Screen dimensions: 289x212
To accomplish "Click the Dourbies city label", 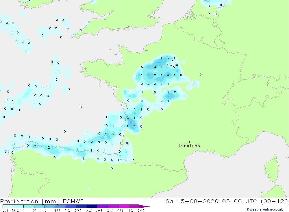I will click(189, 145).
